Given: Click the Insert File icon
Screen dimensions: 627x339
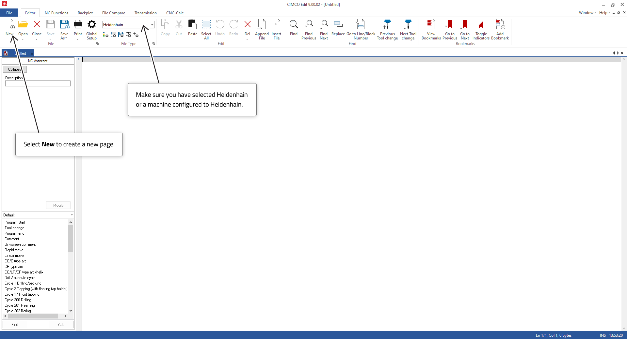Looking at the screenshot, I should pyautogui.click(x=276, y=25).
